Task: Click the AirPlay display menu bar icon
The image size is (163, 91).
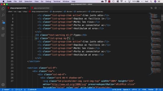Action: 129,2
